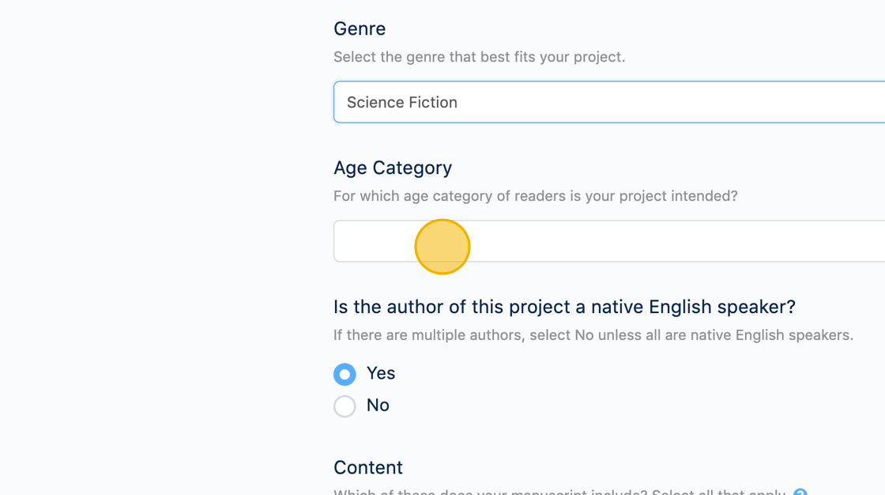Click the Yes option label
Viewport: 885px width, 495px height.
(x=381, y=373)
